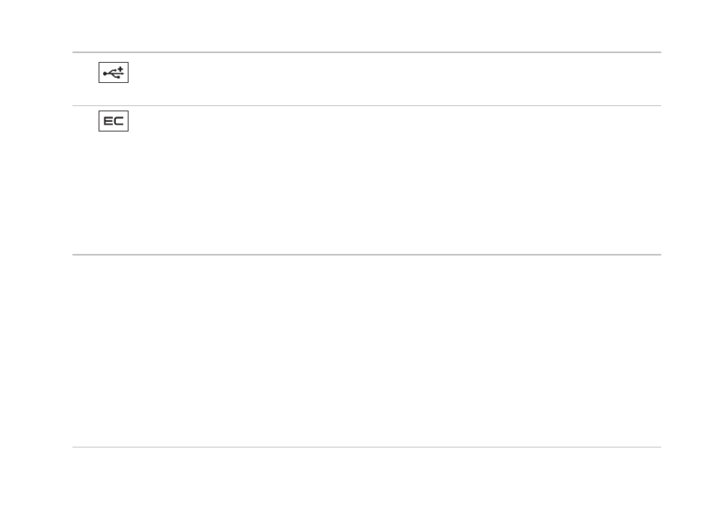The image size is (712, 505).
Task: Select the EC ExpressCard slot icon
Action: 114,121
